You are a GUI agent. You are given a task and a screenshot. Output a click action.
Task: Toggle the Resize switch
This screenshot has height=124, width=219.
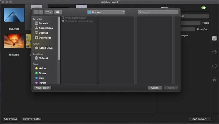pyautogui.click(x=203, y=8)
